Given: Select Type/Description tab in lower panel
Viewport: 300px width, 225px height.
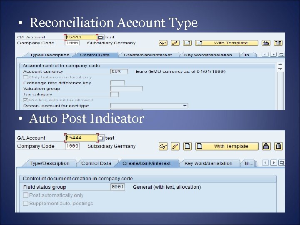Looking at the screenshot, I should tap(50, 163).
